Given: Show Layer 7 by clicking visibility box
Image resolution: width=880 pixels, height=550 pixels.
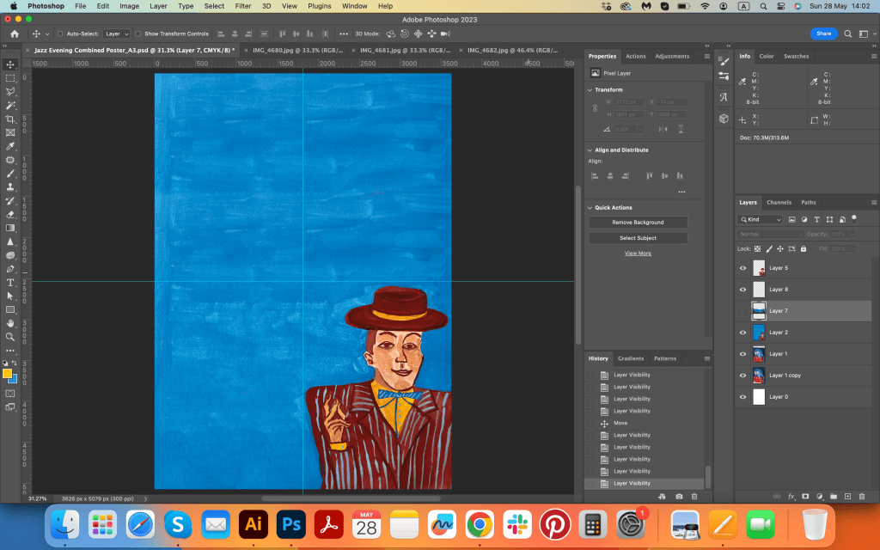Looking at the screenshot, I should (x=743, y=311).
